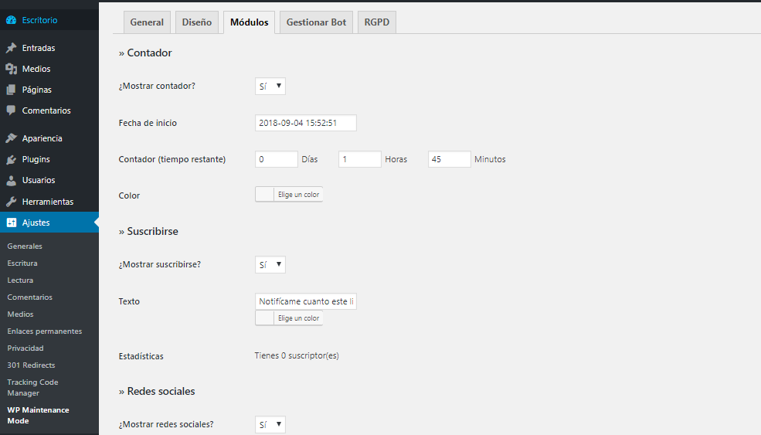Open the 301 Redirects submenu link
Image resolution: width=761 pixels, height=435 pixels.
[31, 365]
